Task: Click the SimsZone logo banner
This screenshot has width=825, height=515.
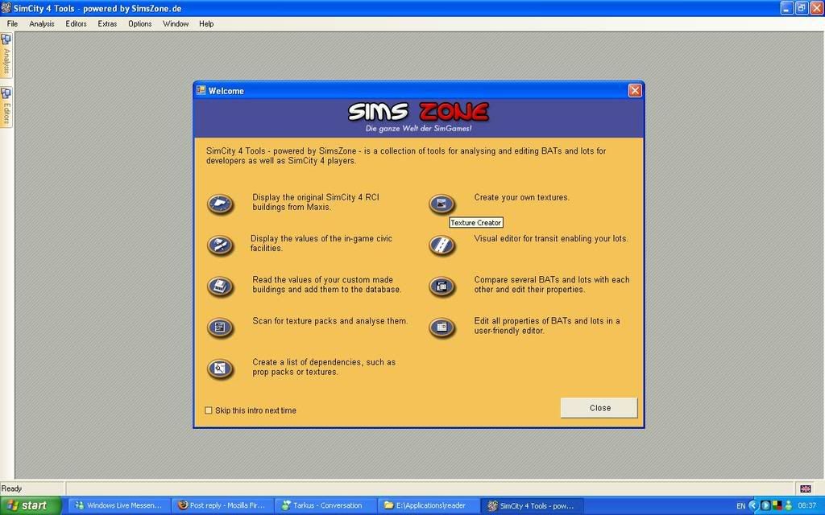Action: point(419,117)
